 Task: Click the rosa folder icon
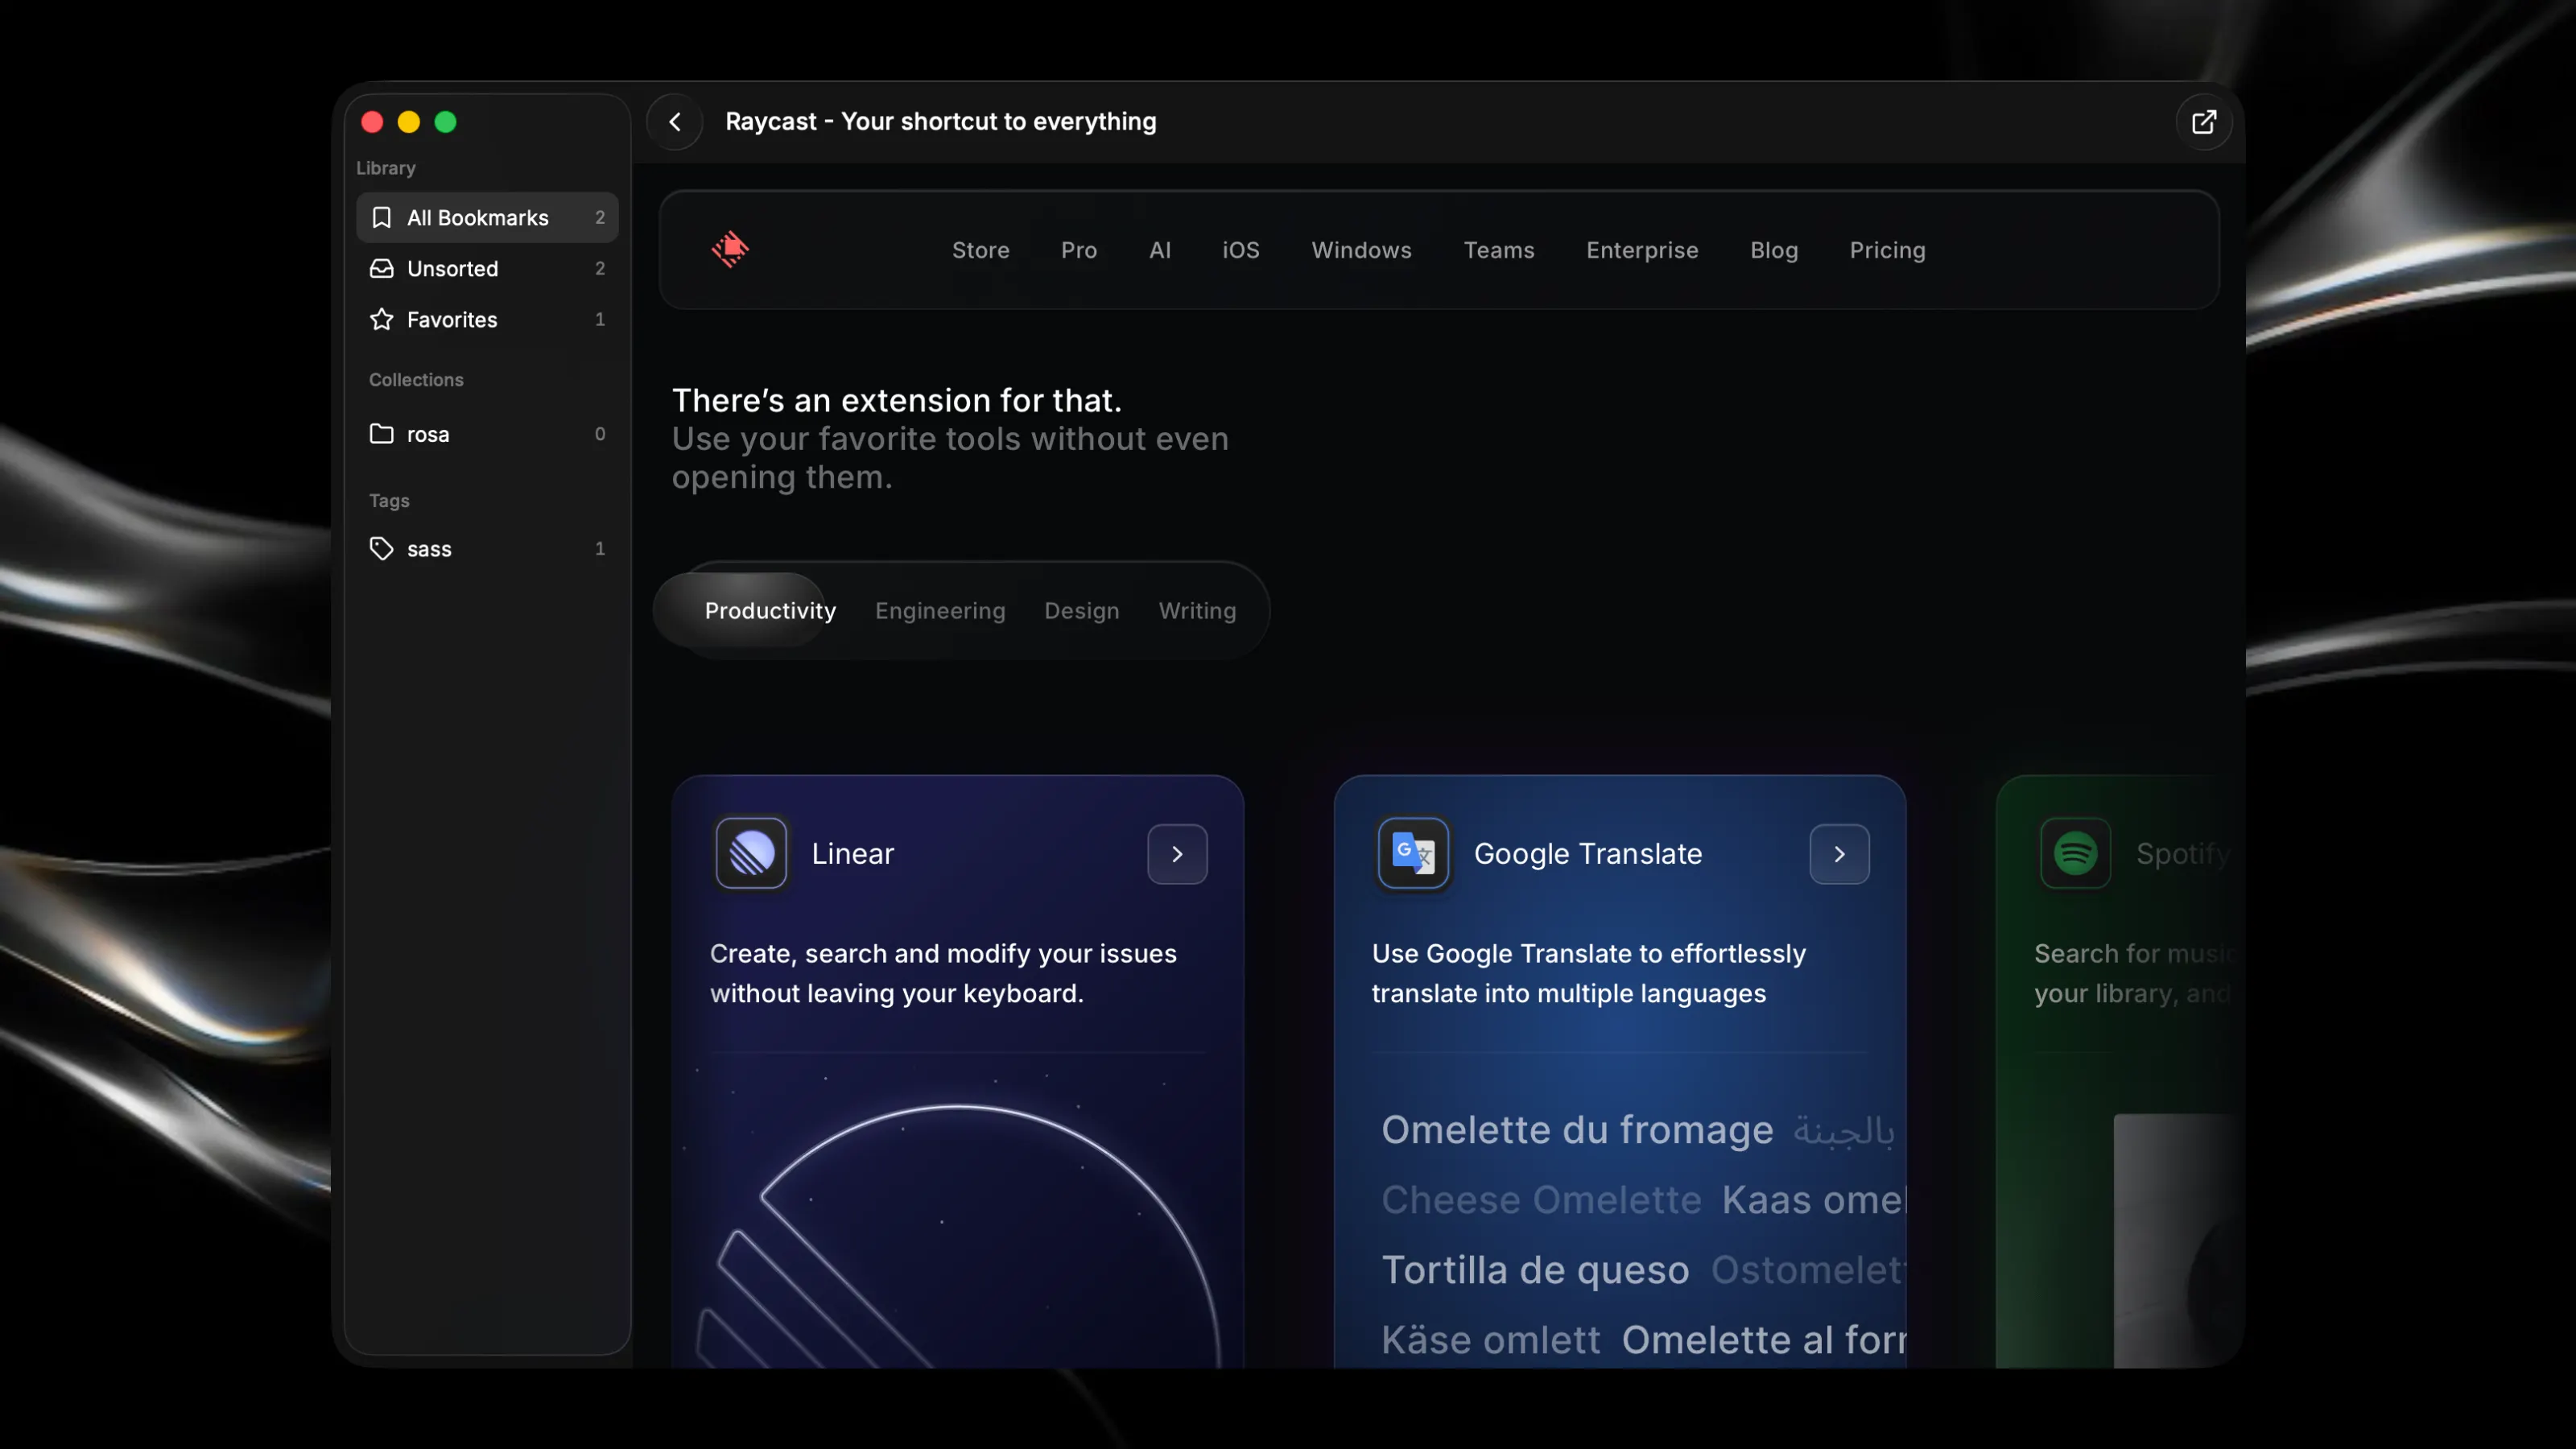pyautogui.click(x=381, y=433)
